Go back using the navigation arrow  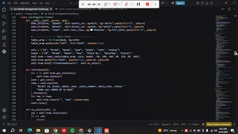(x=71, y=3)
